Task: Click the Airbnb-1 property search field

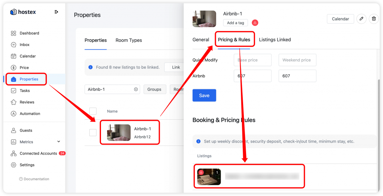Action: pyautogui.click(x=112, y=89)
